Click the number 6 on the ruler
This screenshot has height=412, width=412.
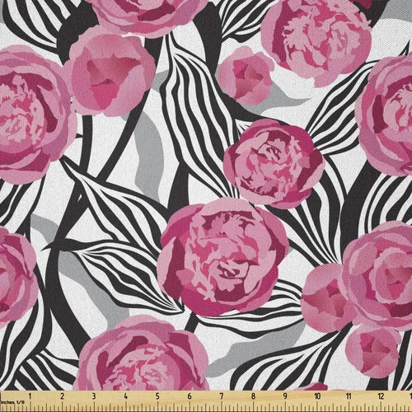click(190, 396)
